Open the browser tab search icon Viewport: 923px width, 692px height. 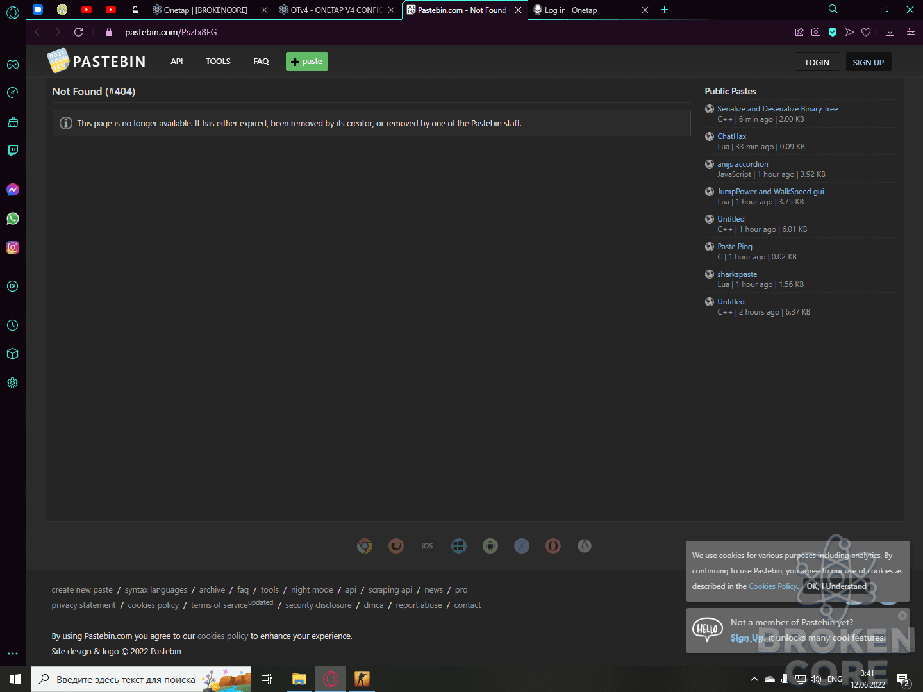pos(833,10)
